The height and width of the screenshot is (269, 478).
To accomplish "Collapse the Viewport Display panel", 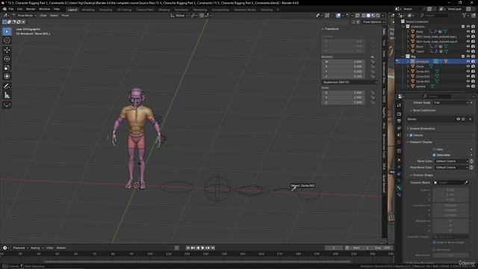I will 420,142.
